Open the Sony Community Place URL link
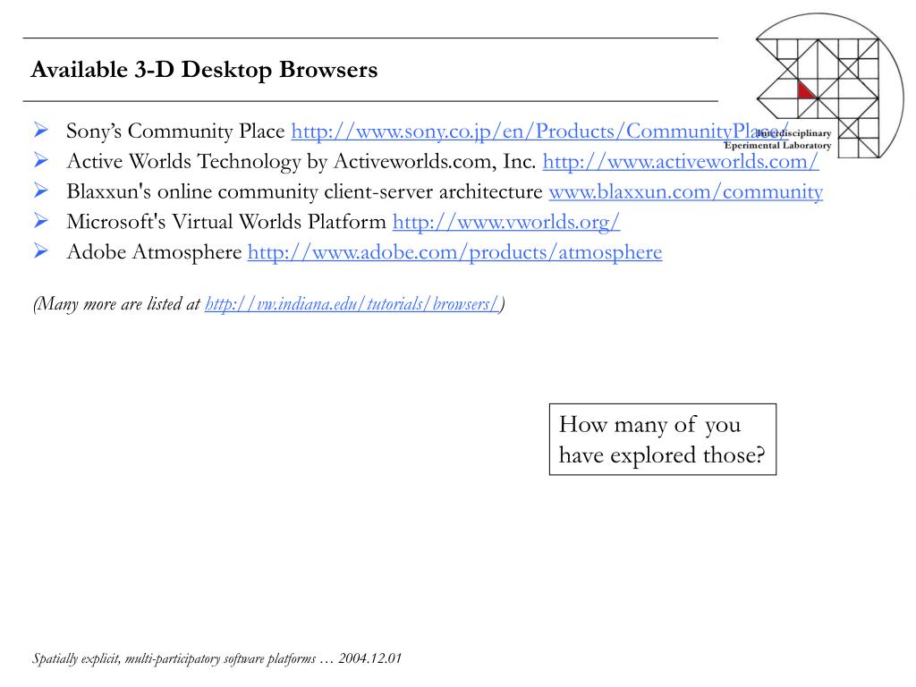This screenshot has width=916, height=687. tap(539, 131)
